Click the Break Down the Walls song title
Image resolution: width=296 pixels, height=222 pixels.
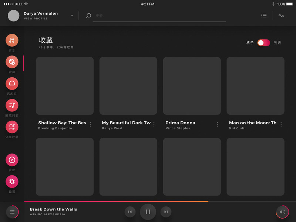coord(53,209)
